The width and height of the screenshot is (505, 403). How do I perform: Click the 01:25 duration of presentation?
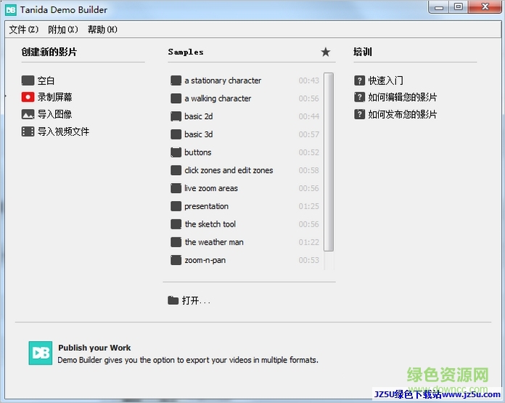[x=308, y=206]
